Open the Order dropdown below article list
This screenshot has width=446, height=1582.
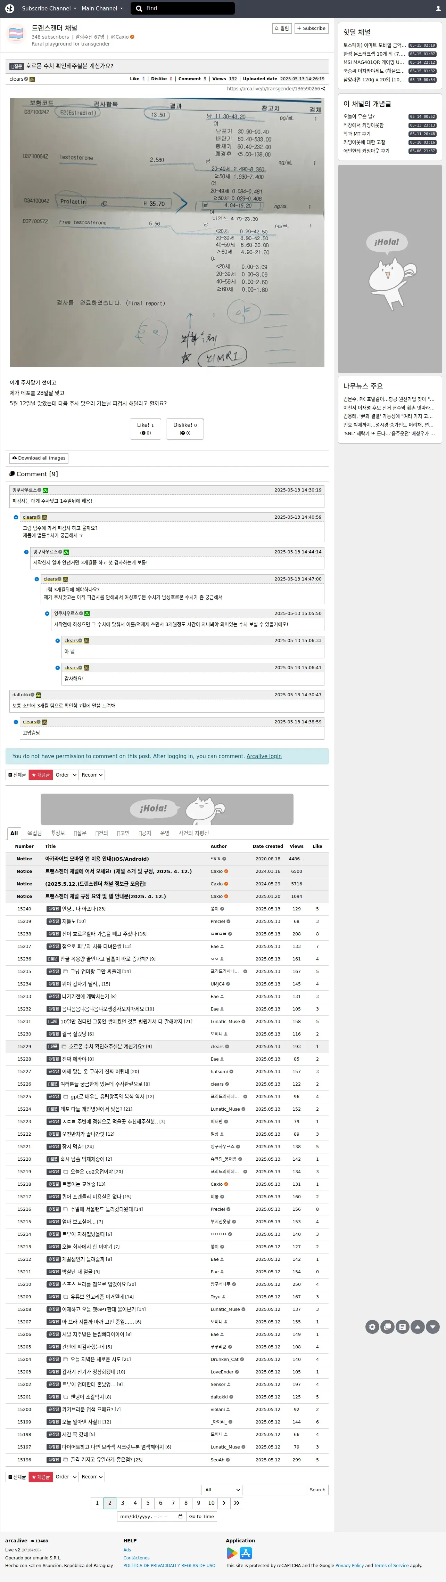[66, 1477]
